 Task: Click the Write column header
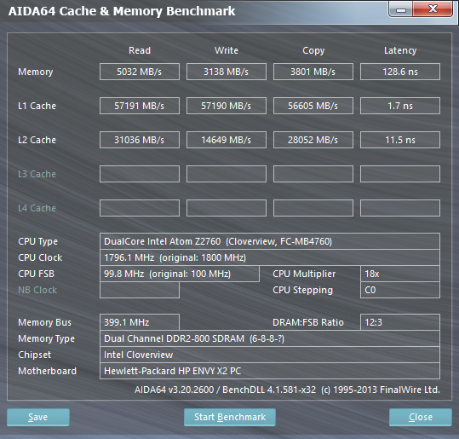tap(227, 50)
